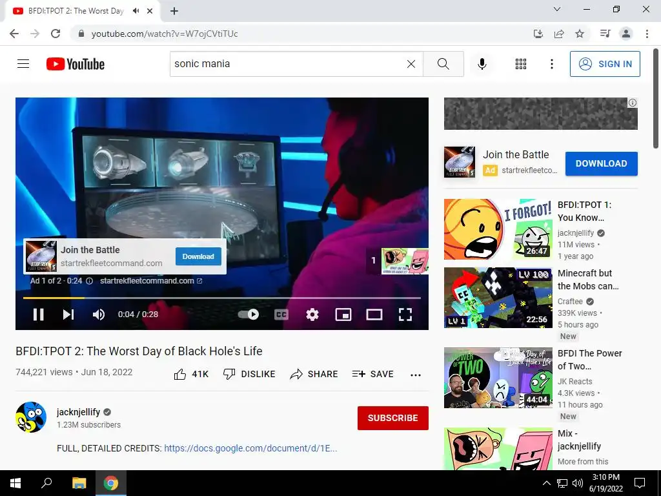The image size is (661, 496).
Task: Open player settings gear
Action: tap(312, 315)
